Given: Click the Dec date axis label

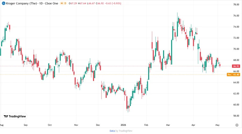Looking at the screenshot, I should tap(98, 125).
